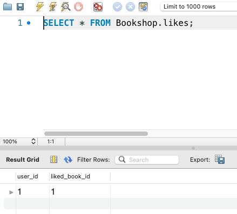
Task: Select the user_id column header
Action: point(32,176)
